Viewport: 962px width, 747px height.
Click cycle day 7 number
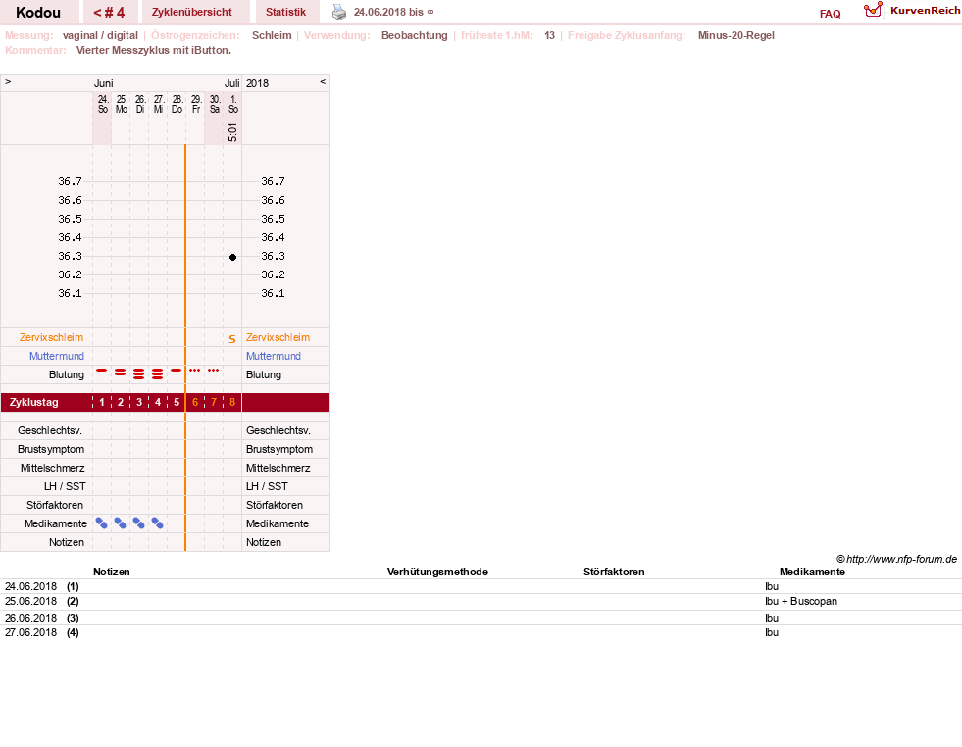click(x=214, y=402)
